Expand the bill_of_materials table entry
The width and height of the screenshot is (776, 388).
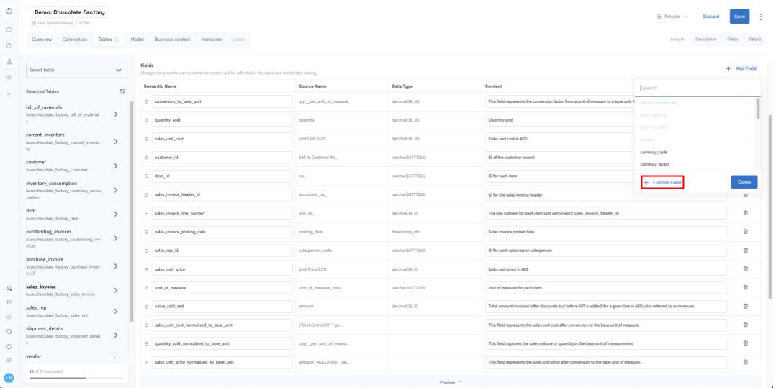[116, 114]
